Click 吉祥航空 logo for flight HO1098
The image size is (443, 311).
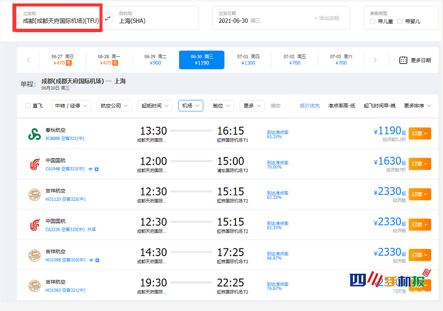(34, 256)
